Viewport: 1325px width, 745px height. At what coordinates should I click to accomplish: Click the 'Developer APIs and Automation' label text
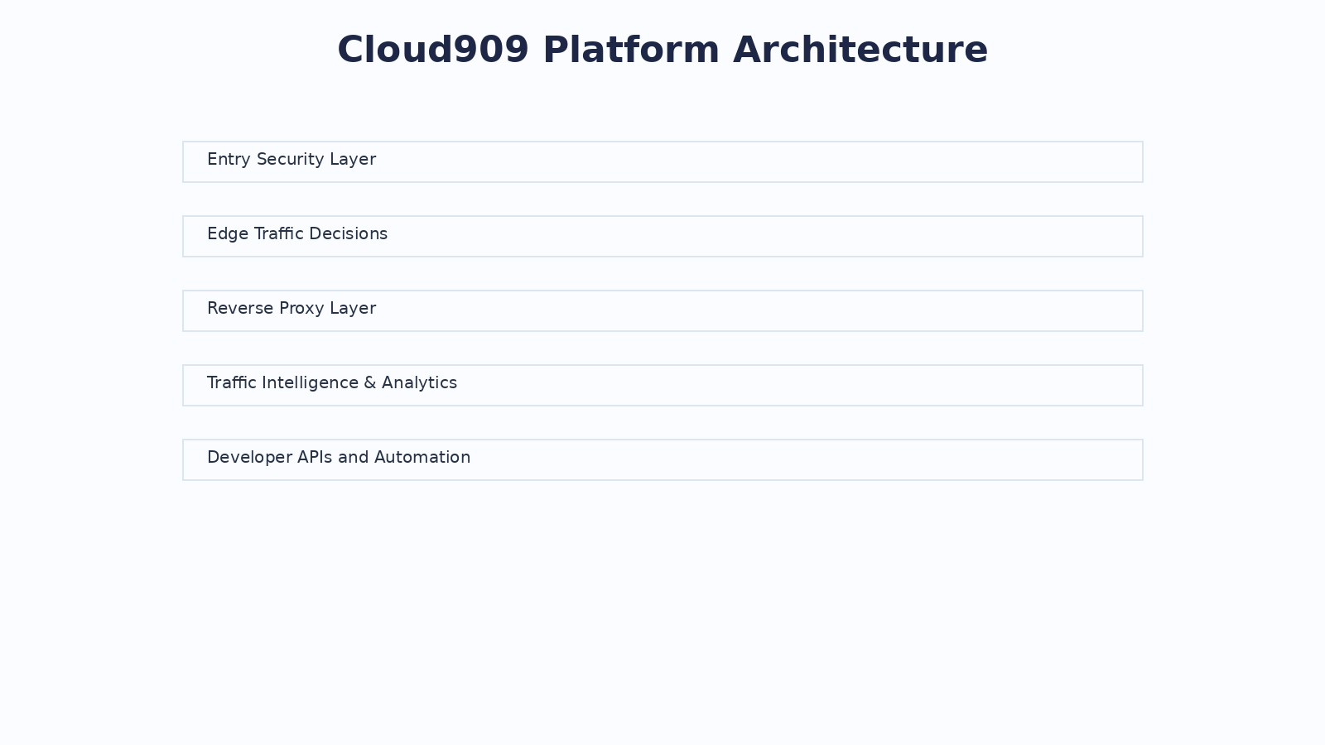click(x=339, y=458)
